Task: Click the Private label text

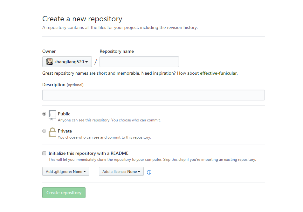Action: pos(65,131)
